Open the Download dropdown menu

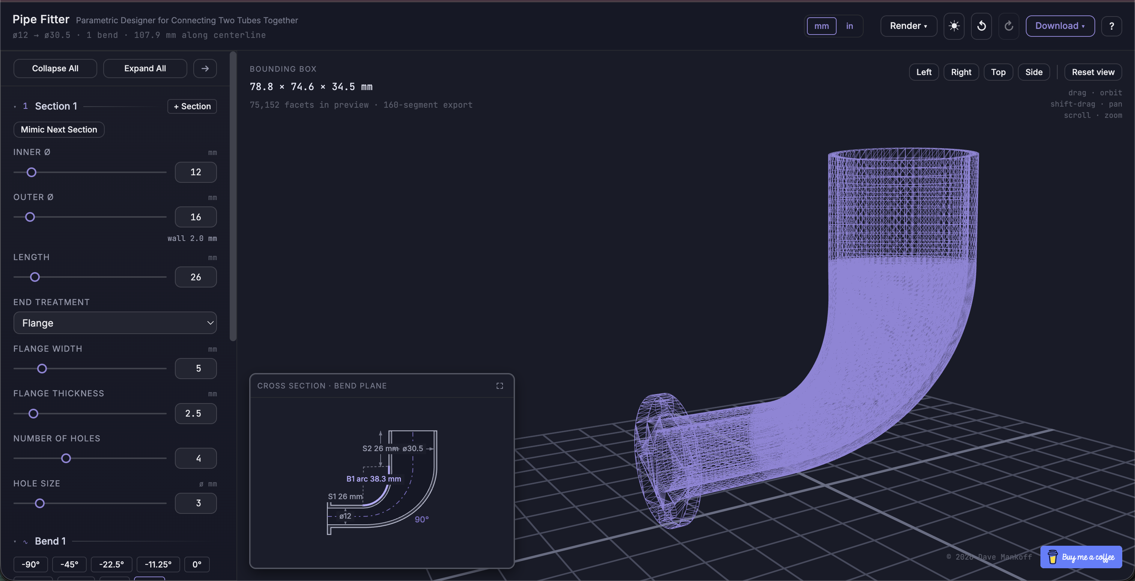tap(1060, 26)
